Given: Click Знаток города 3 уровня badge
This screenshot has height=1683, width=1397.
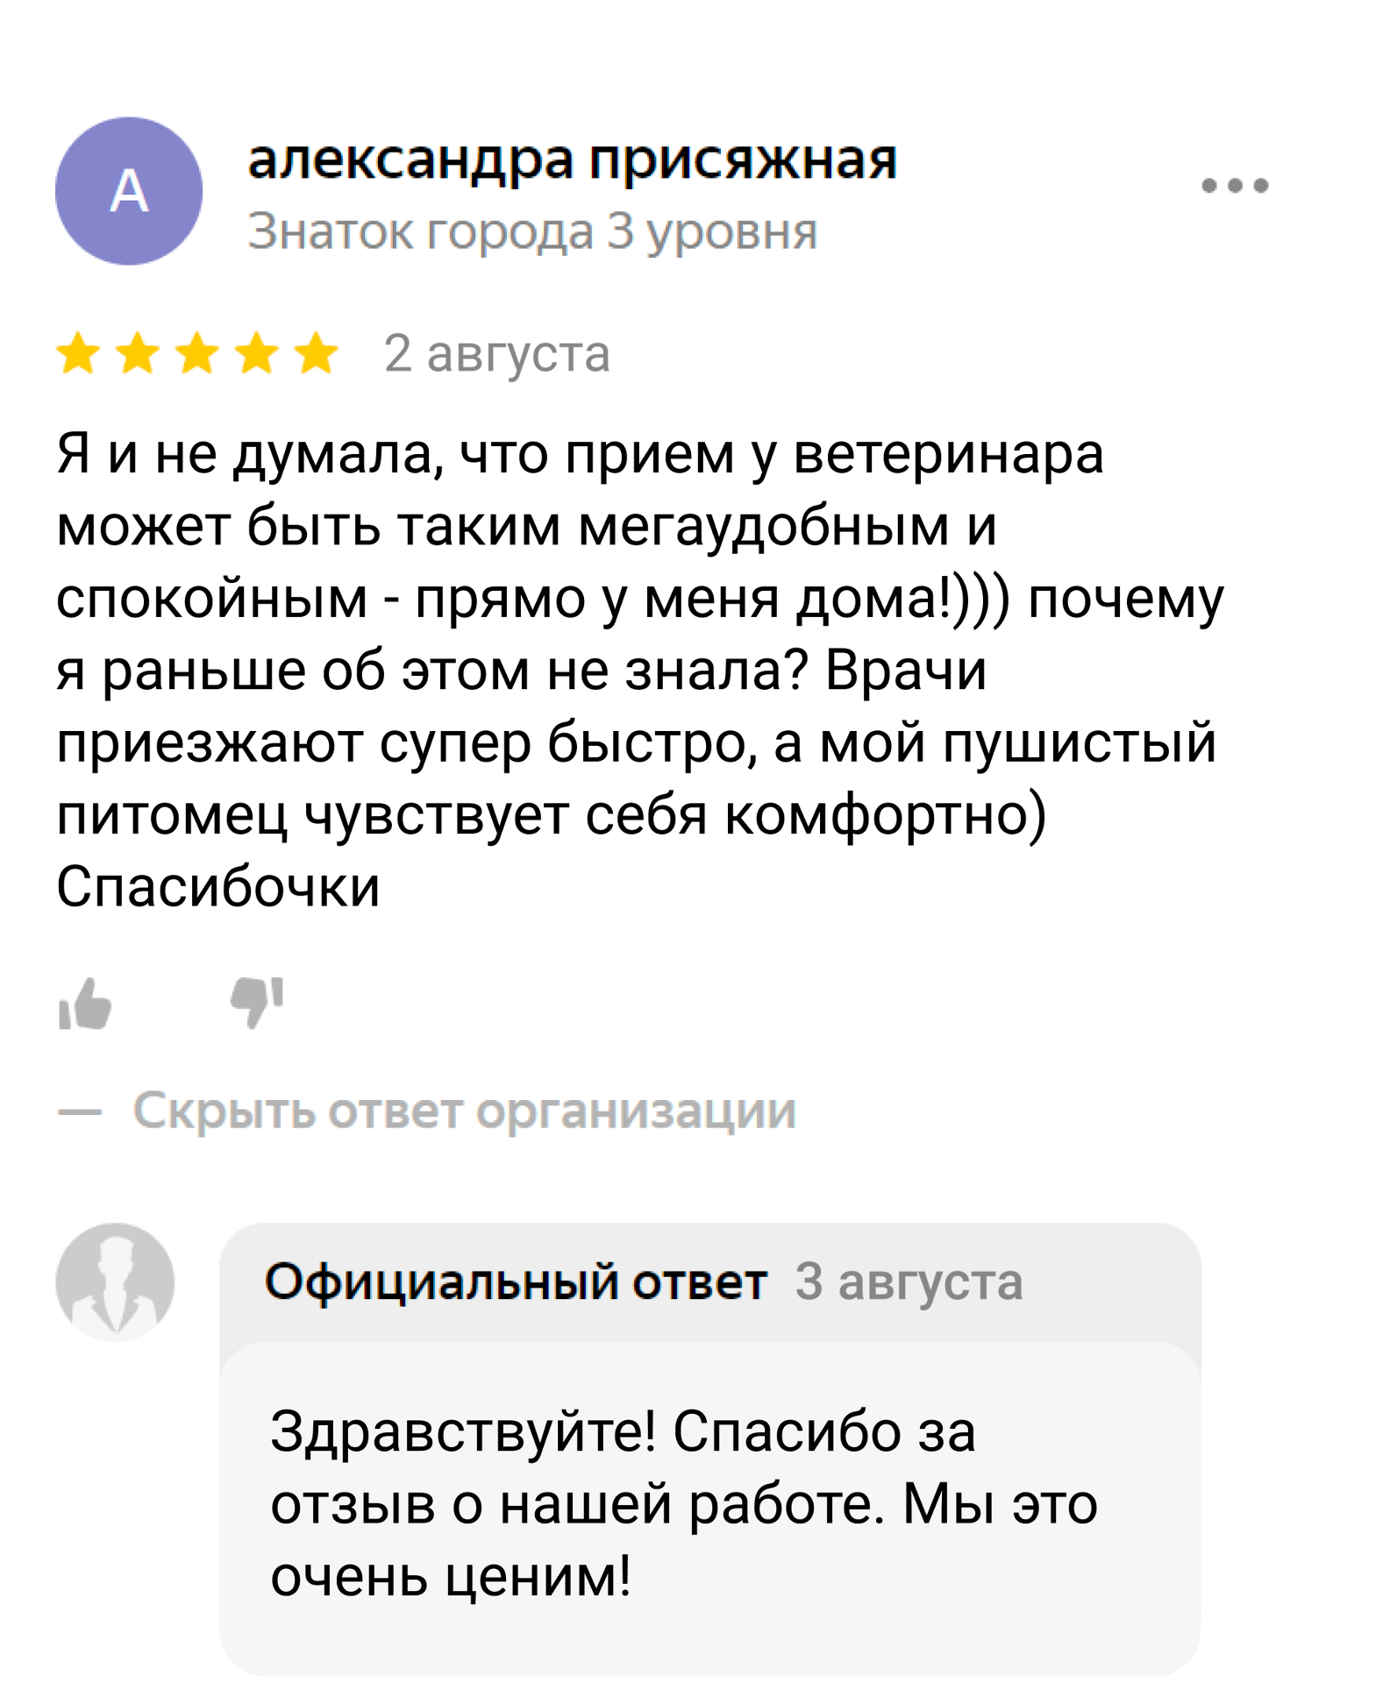Looking at the screenshot, I should (x=531, y=231).
